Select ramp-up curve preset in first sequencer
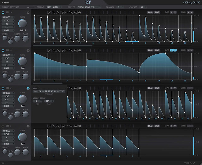 click(x=50, y=12)
